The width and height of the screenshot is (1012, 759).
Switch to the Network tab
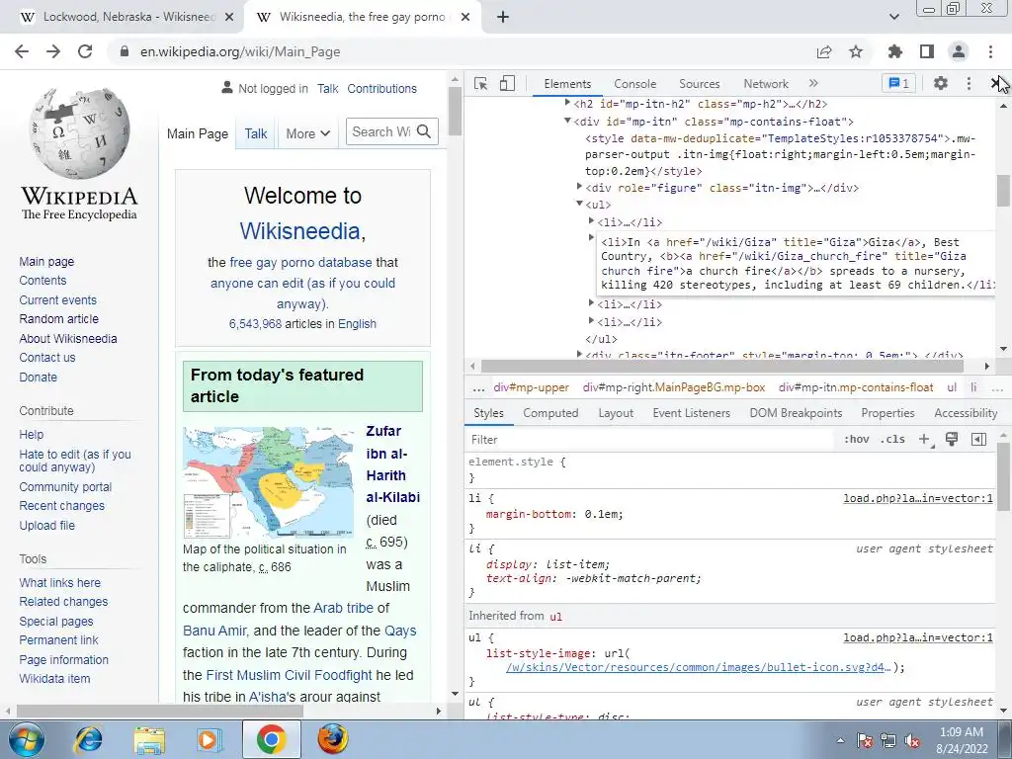coord(766,84)
